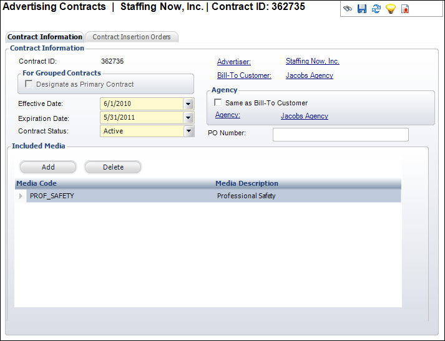Switch to Contract Insertion Orders tab
The height and width of the screenshot is (341, 445).
132,37
